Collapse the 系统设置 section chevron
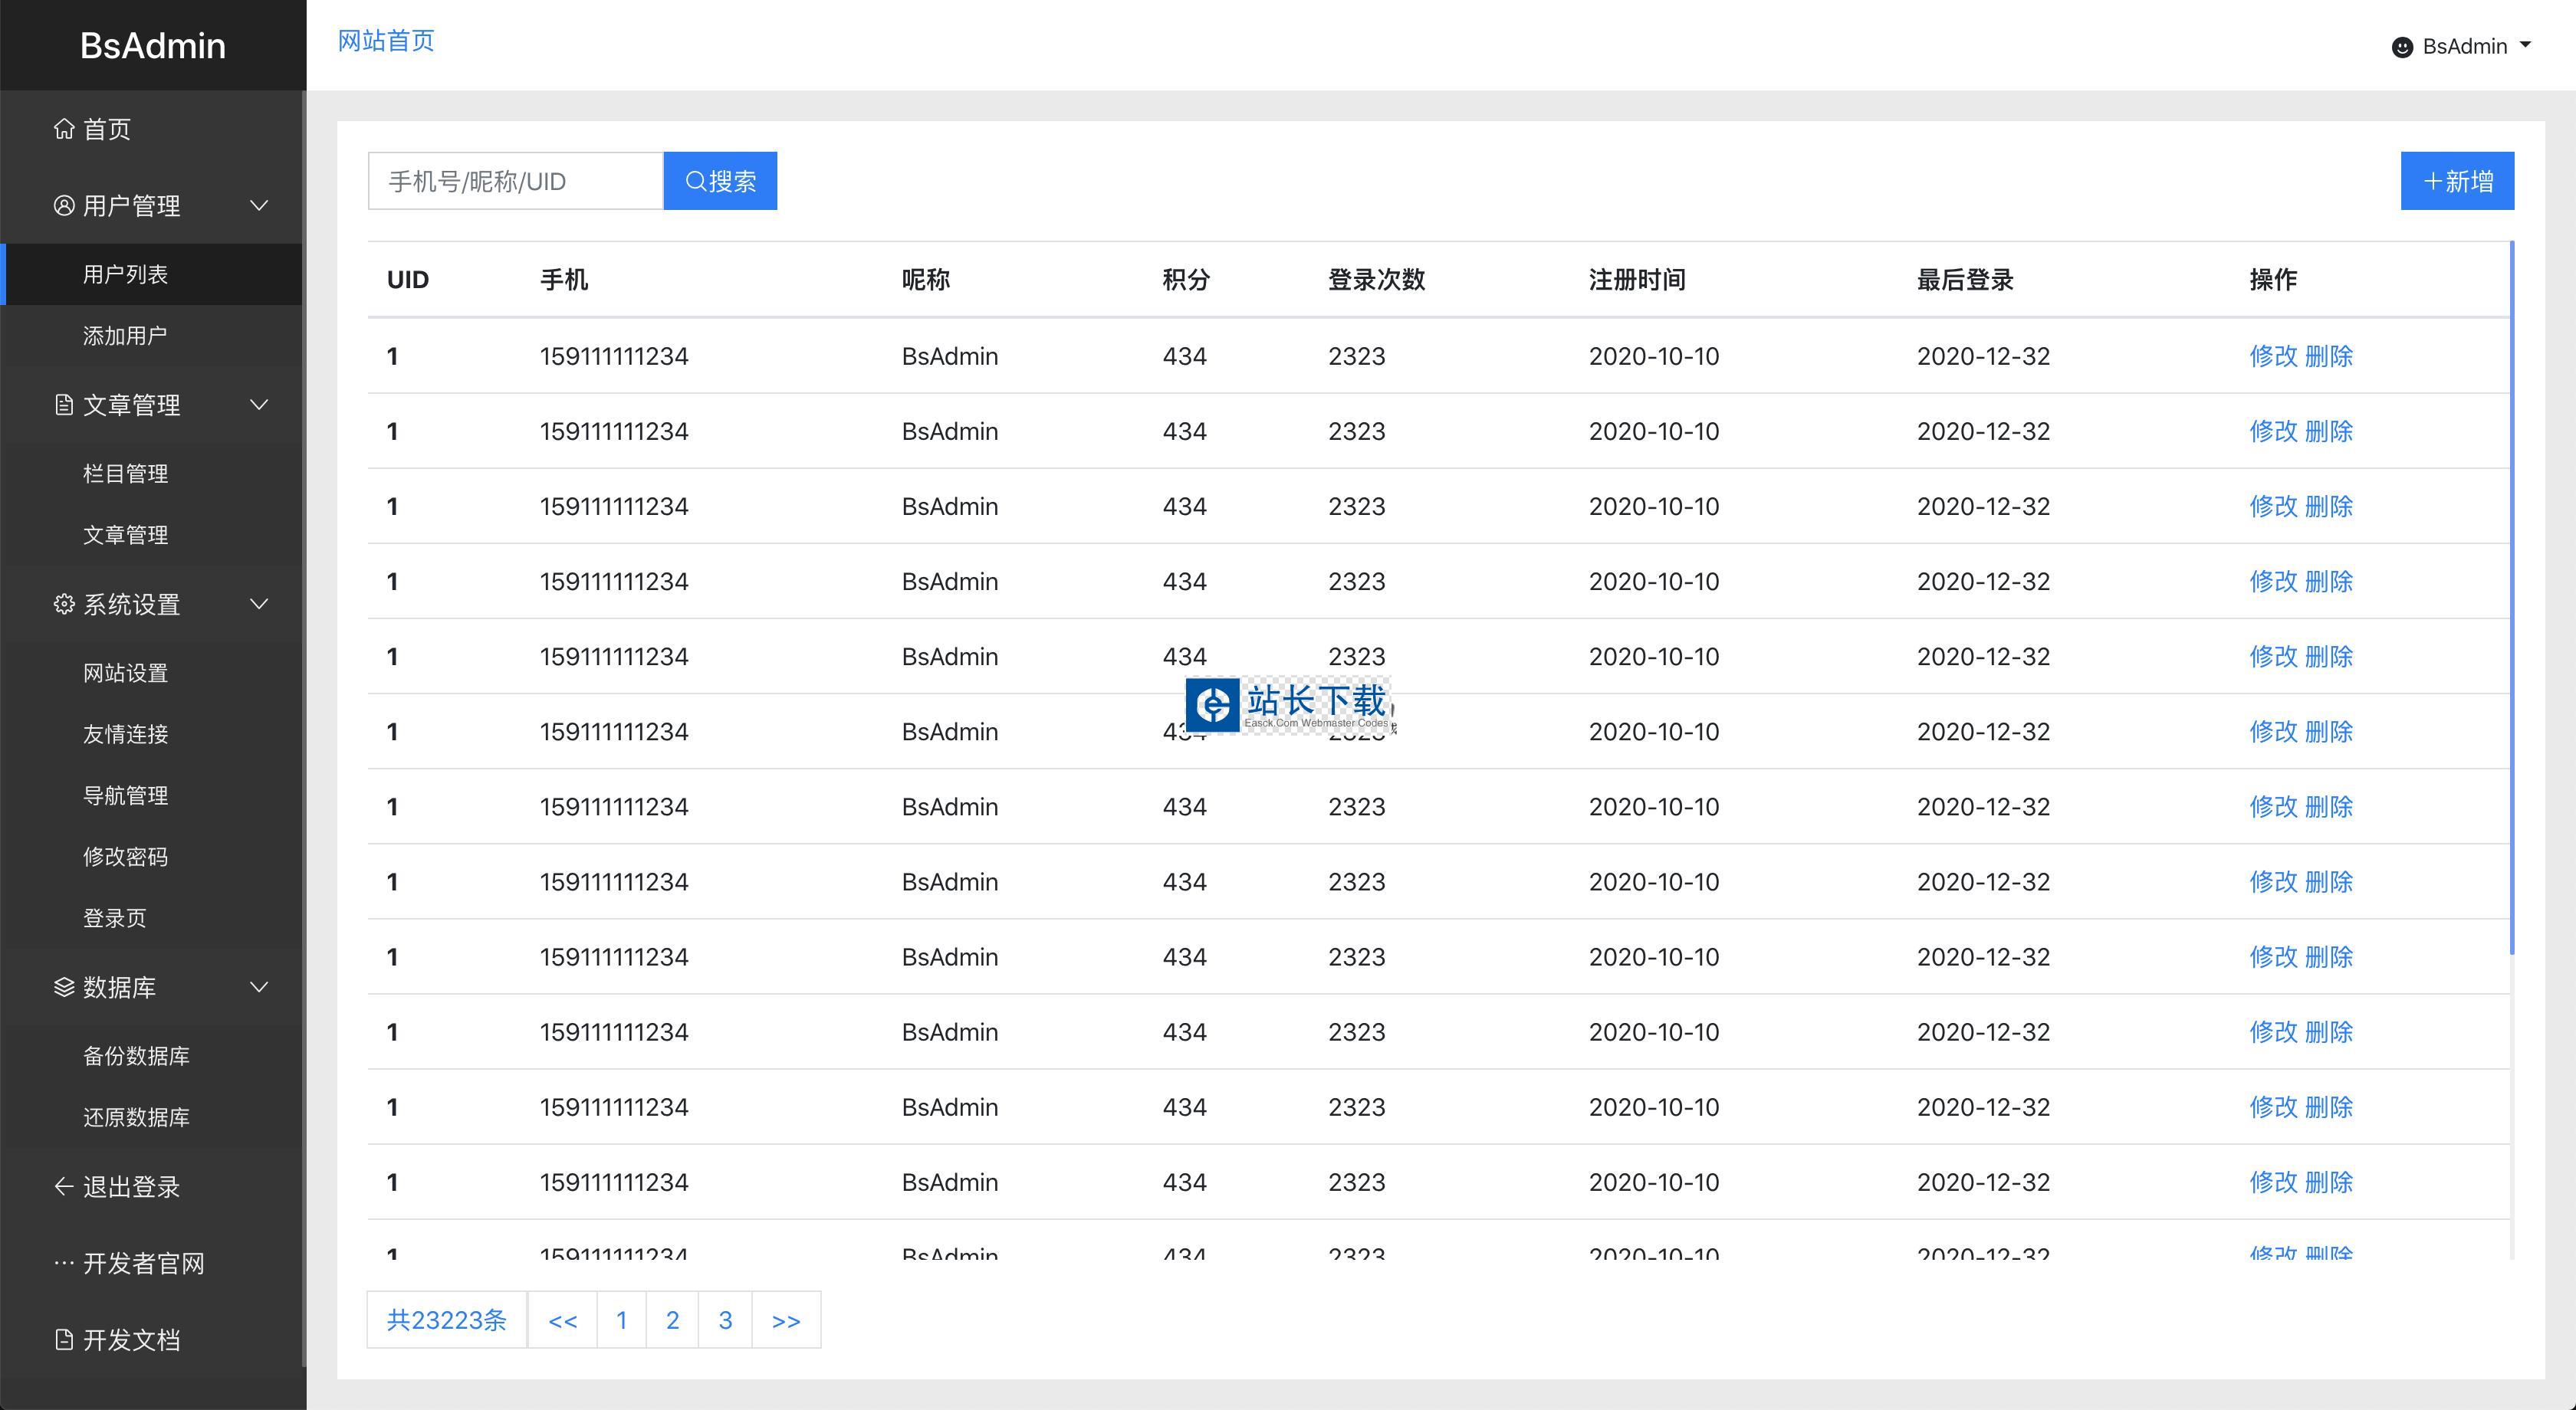The image size is (2576, 1410). [259, 605]
